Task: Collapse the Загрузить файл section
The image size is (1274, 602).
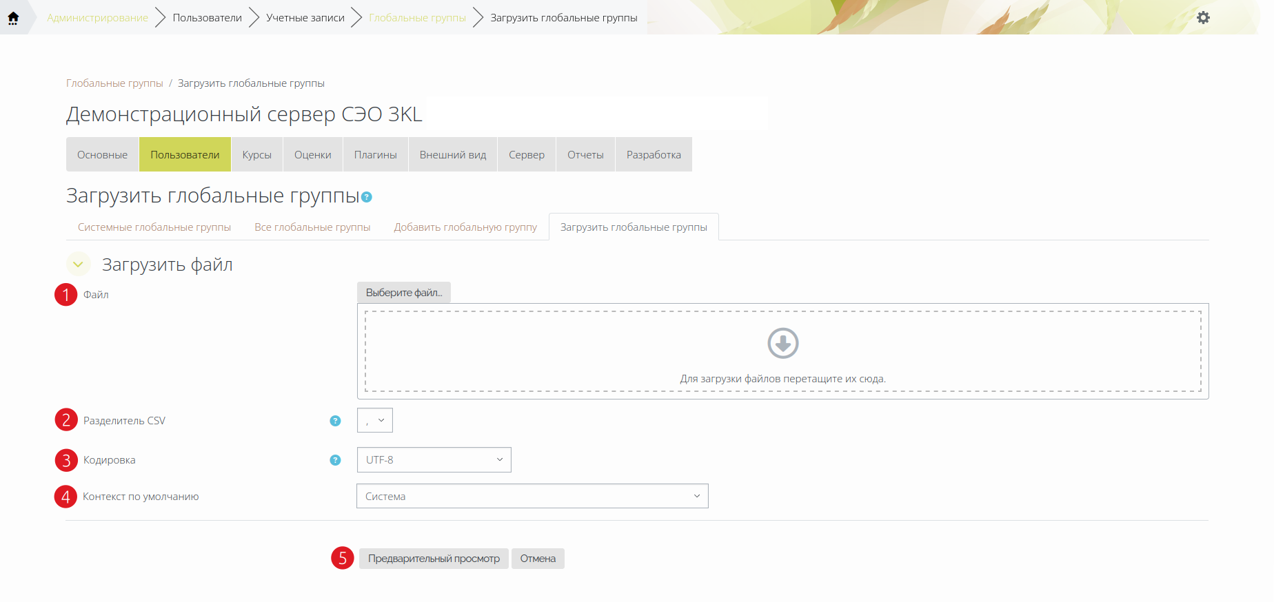Action: [x=79, y=264]
